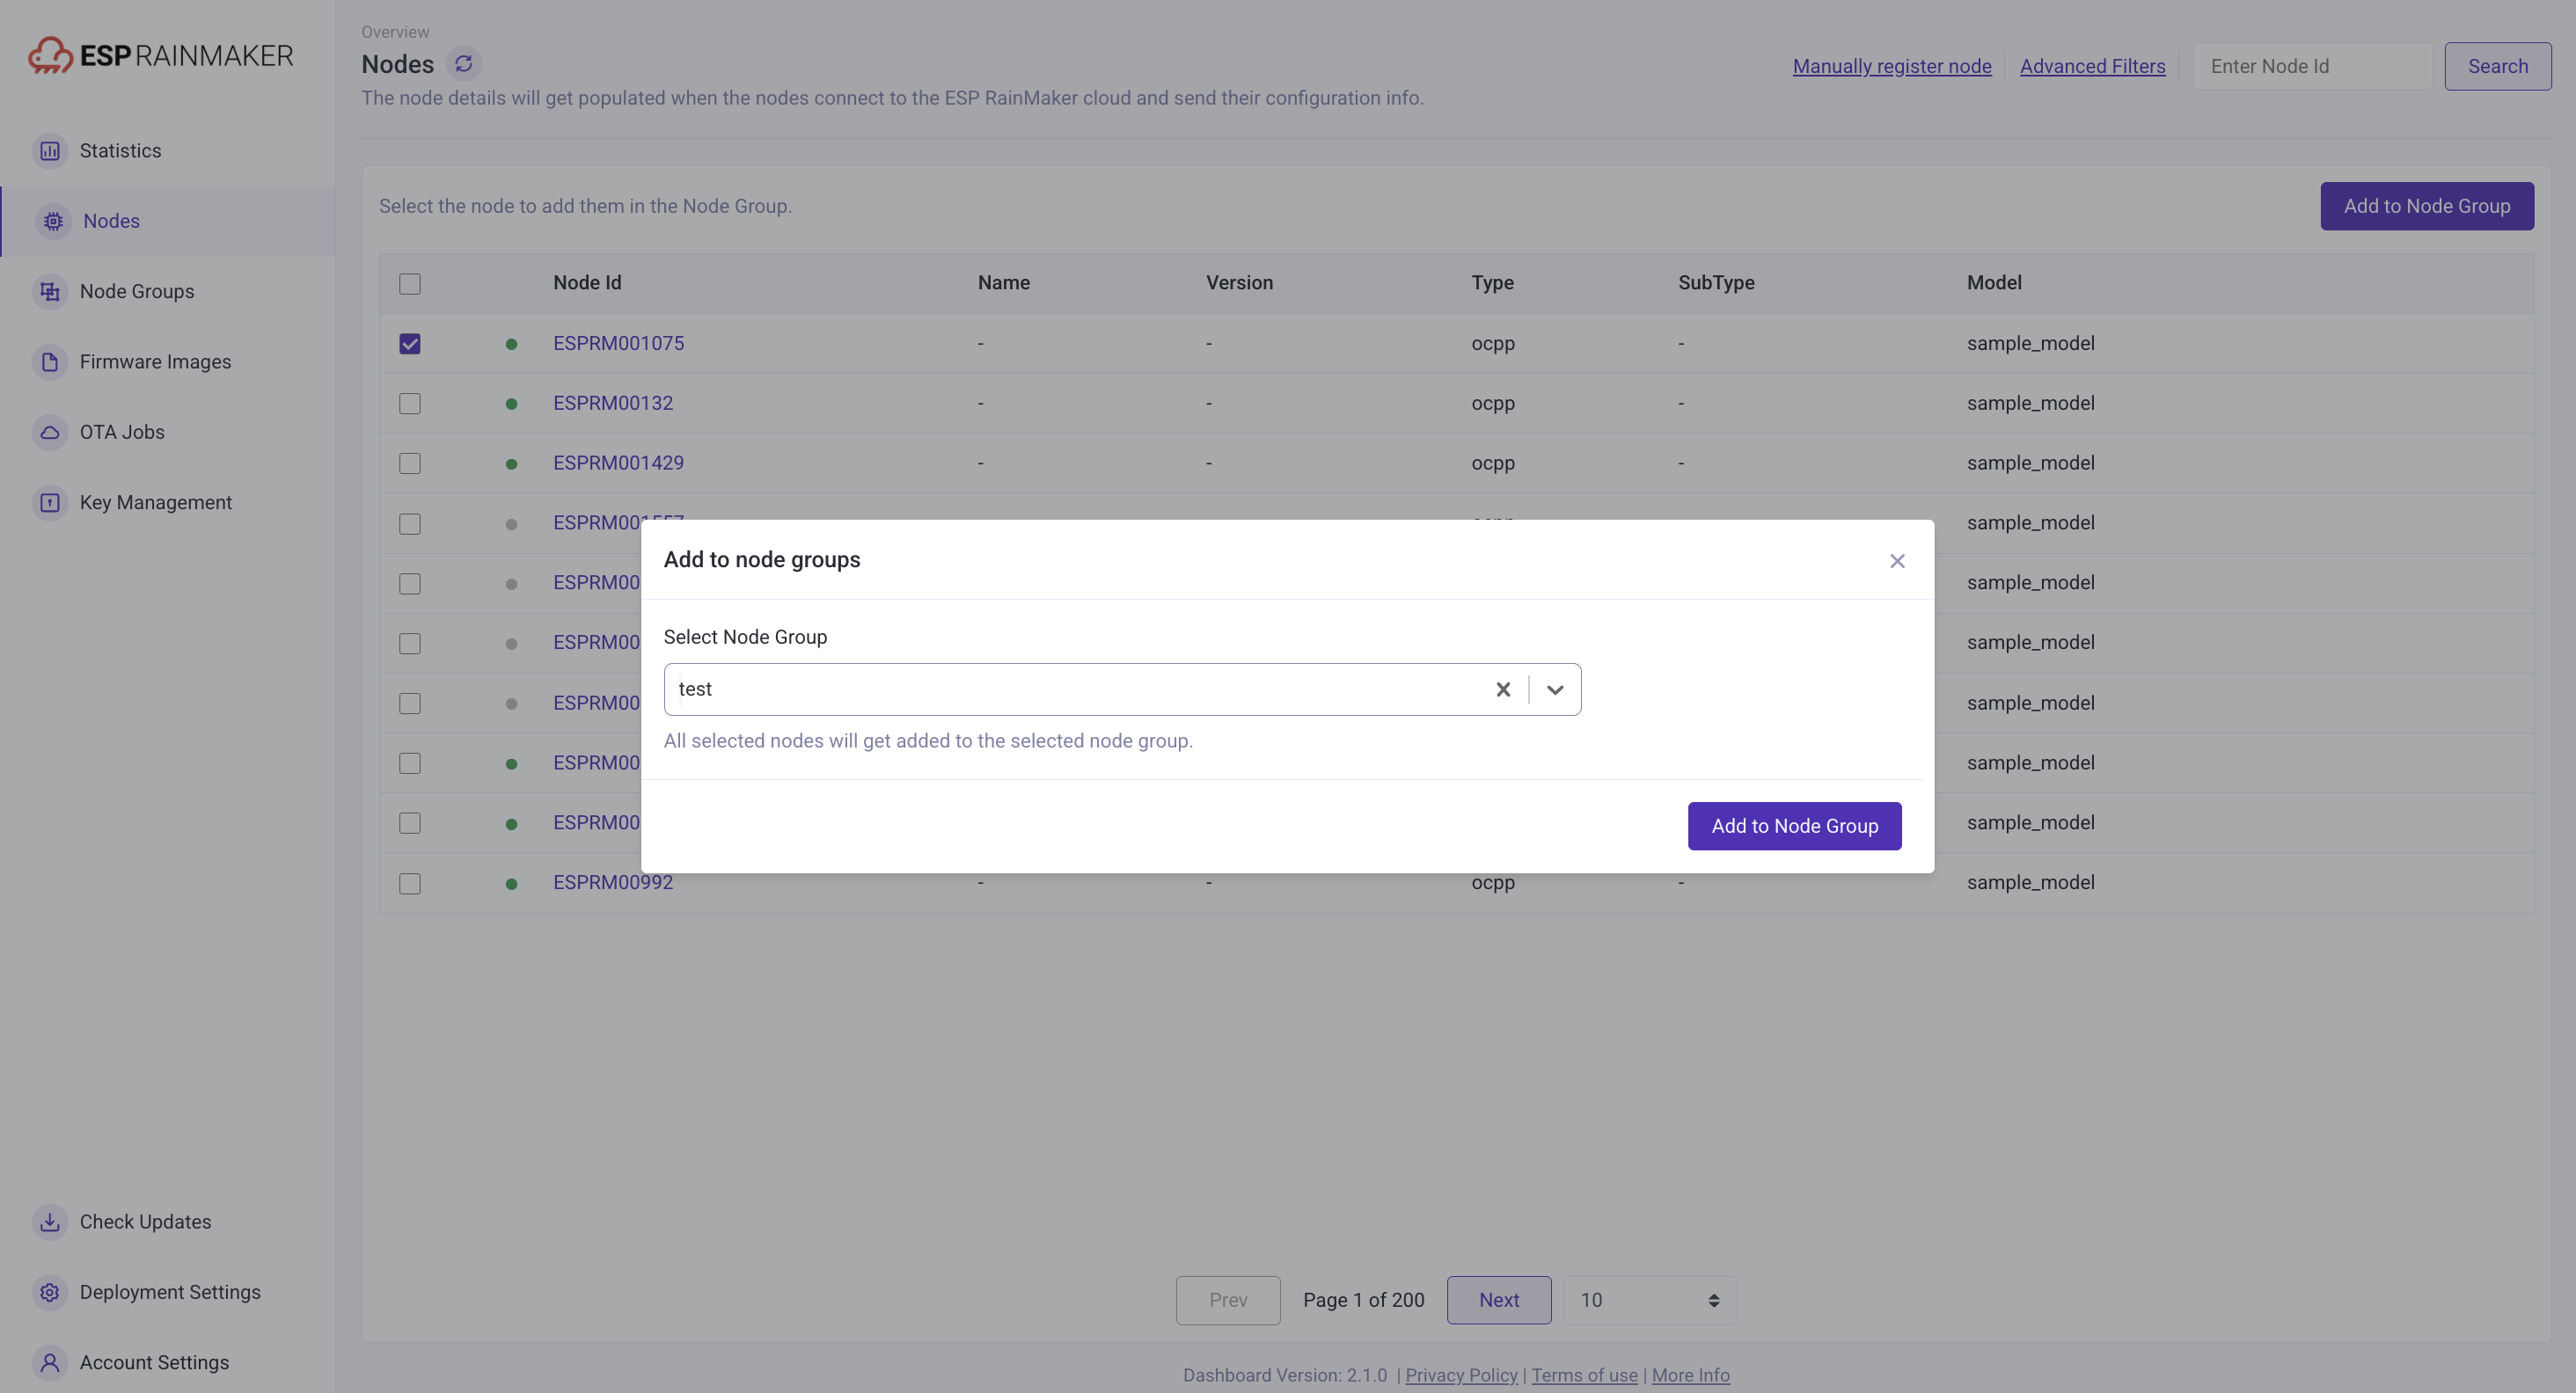Go to Next page of nodes
Screen dimensions: 2576x1393
click(x=1499, y=1300)
